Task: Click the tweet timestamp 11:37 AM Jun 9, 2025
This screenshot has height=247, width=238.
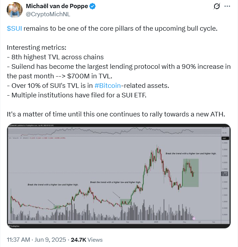Action: coord(36,240)
